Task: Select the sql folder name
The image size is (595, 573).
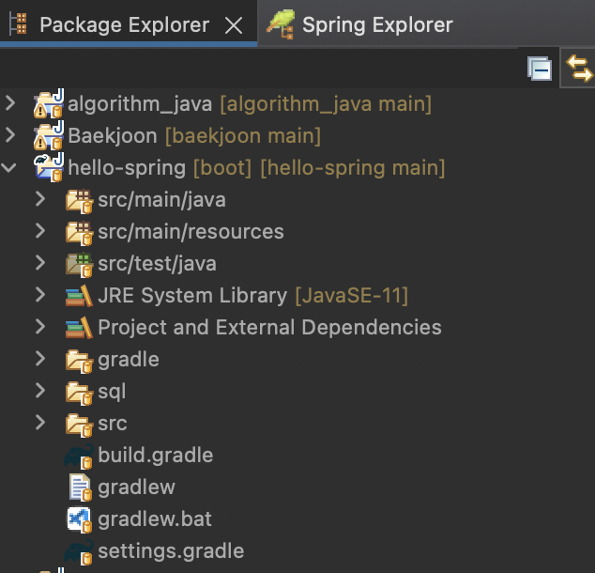Action: (x=112, y=391)
